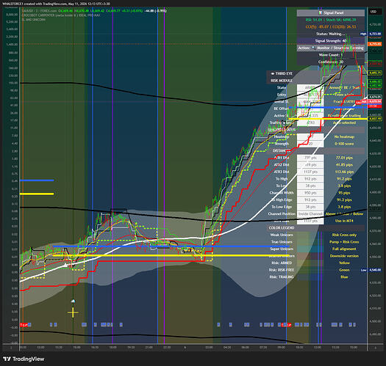The image size is (386, 366).
Task: Click the Pump + Risk Cross legend text
Action: pyautogui.click(x=344, y=242)
